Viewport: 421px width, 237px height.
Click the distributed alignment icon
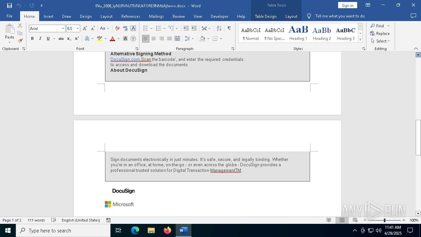[177, 39]
